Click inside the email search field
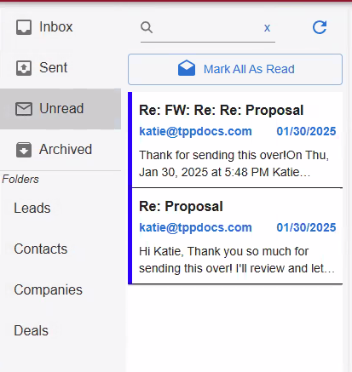Image resolution: width=352 pixels, height=372 pixels. coord(207,28)
